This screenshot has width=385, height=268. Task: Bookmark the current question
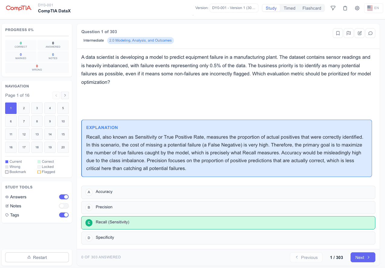pos(338,33)
